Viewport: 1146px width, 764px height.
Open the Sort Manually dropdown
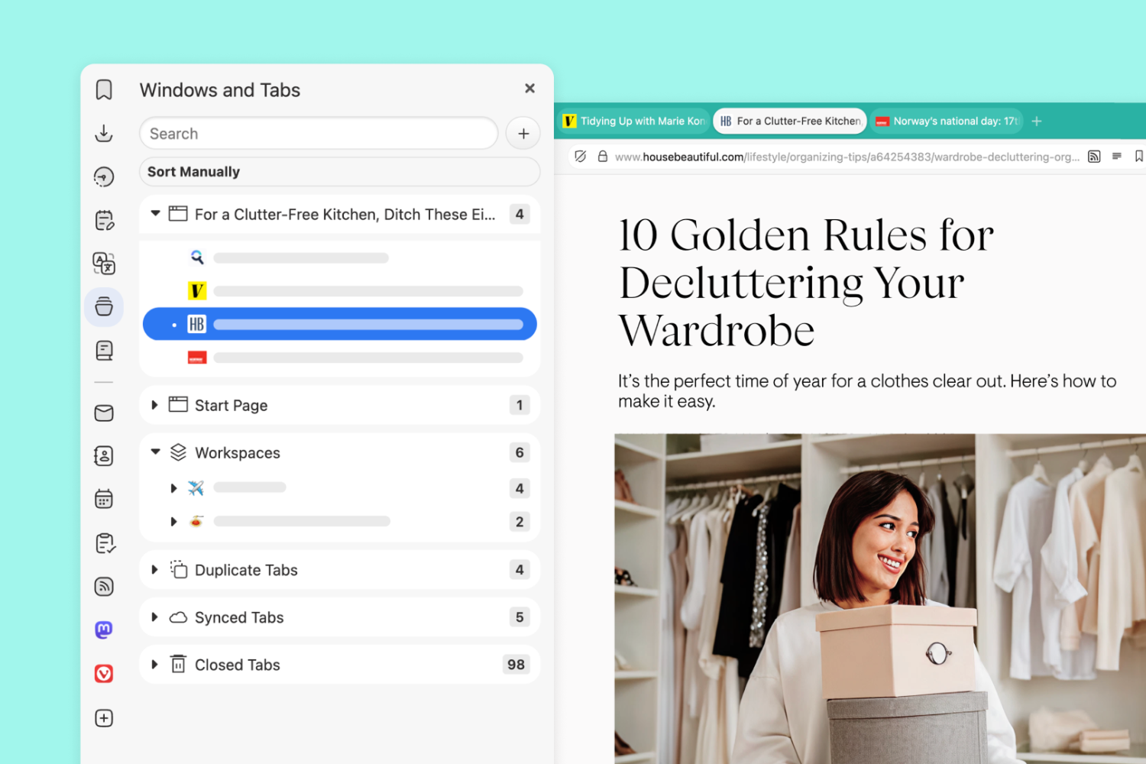click(x=340, y=172)
